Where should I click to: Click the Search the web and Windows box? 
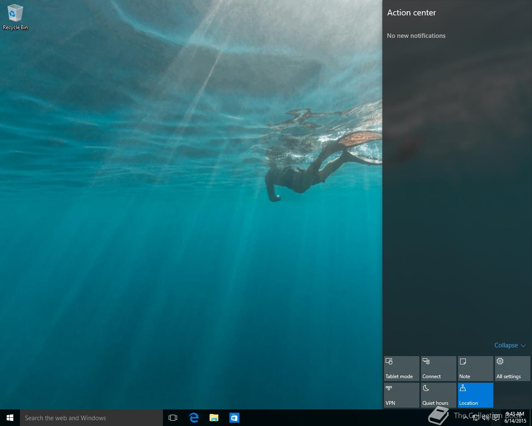[91, 418]
